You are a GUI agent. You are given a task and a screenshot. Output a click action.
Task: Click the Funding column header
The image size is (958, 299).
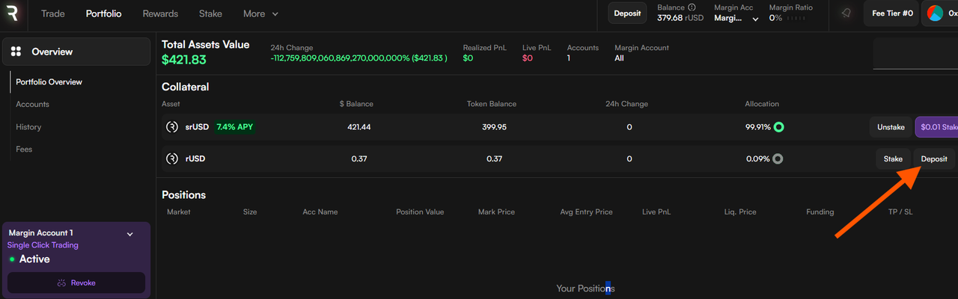[820, 212]
